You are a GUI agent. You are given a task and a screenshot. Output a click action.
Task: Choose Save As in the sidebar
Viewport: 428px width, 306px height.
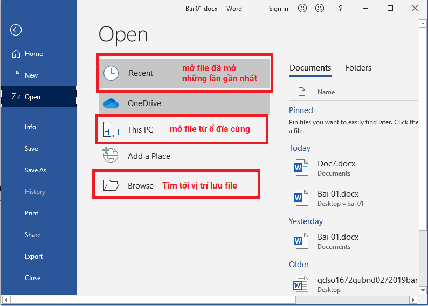(x=39, y=170)
